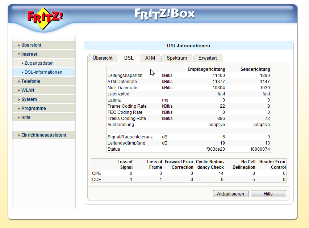Select the CPE row label
This screenshot has height=228, width=309.
tap(96, 173)
